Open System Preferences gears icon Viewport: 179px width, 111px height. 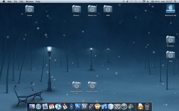pyautogui.click(x=117, y=107)
